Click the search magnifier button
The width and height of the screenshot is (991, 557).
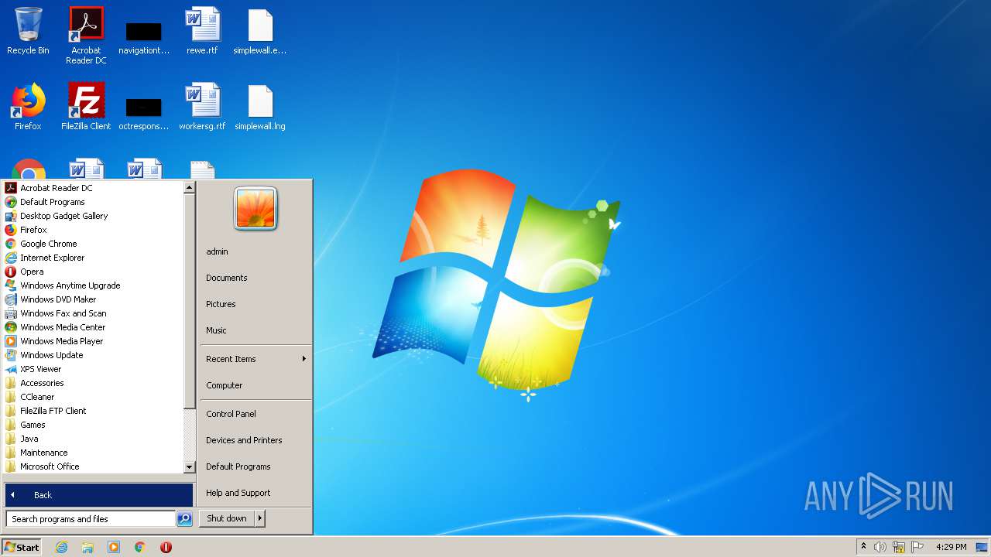point(184,519)
